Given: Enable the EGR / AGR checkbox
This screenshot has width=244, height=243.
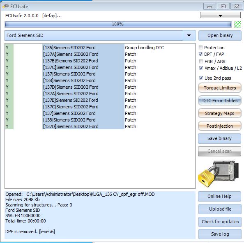Looking at the screenshot, I should tap(201, 62).
